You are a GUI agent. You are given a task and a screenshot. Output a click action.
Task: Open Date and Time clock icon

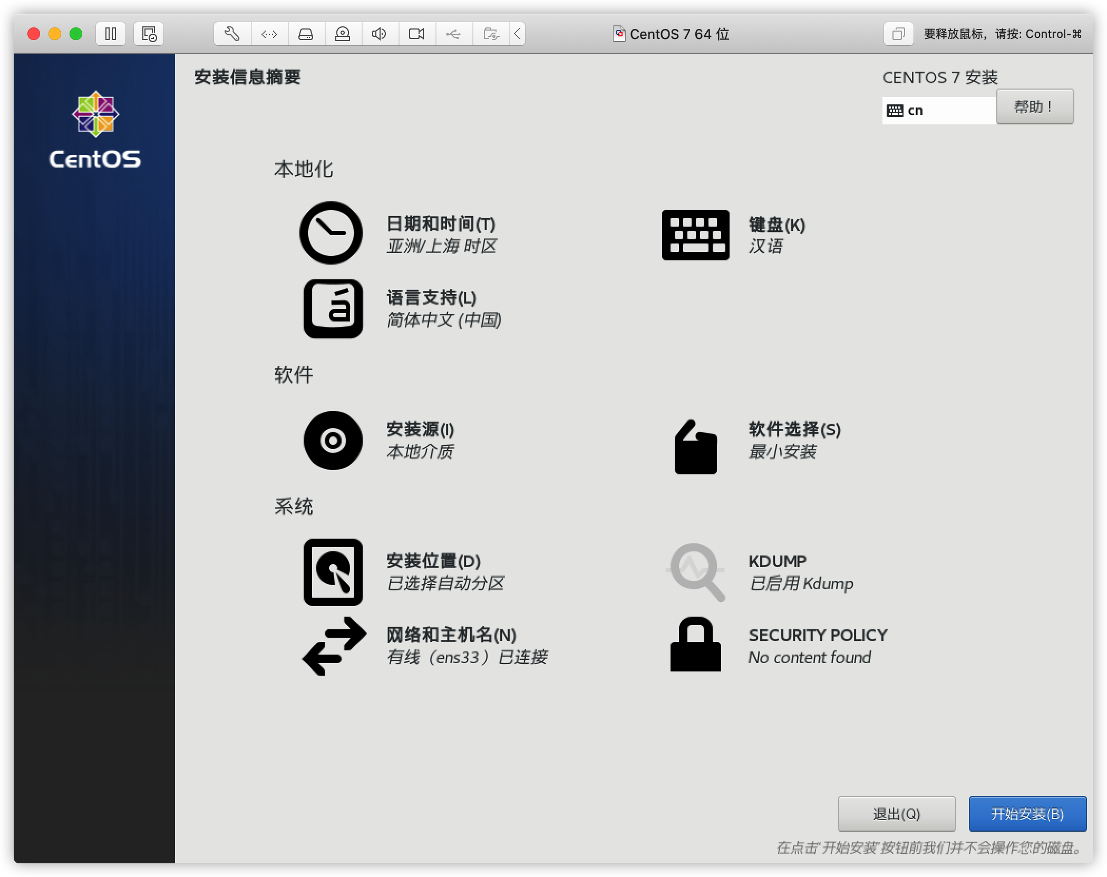point(331,233)
